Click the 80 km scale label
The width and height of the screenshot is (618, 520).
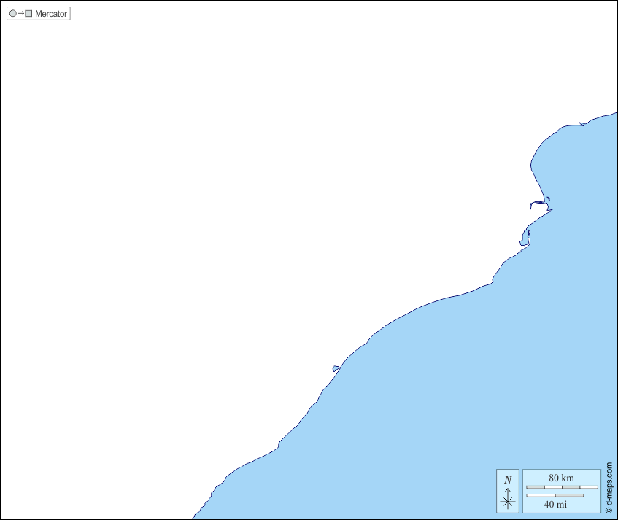561,478
